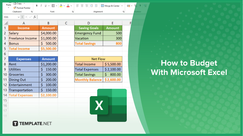Select row 6 header
The height and width of the screenshot is (136, 243).
click(5, 54)
